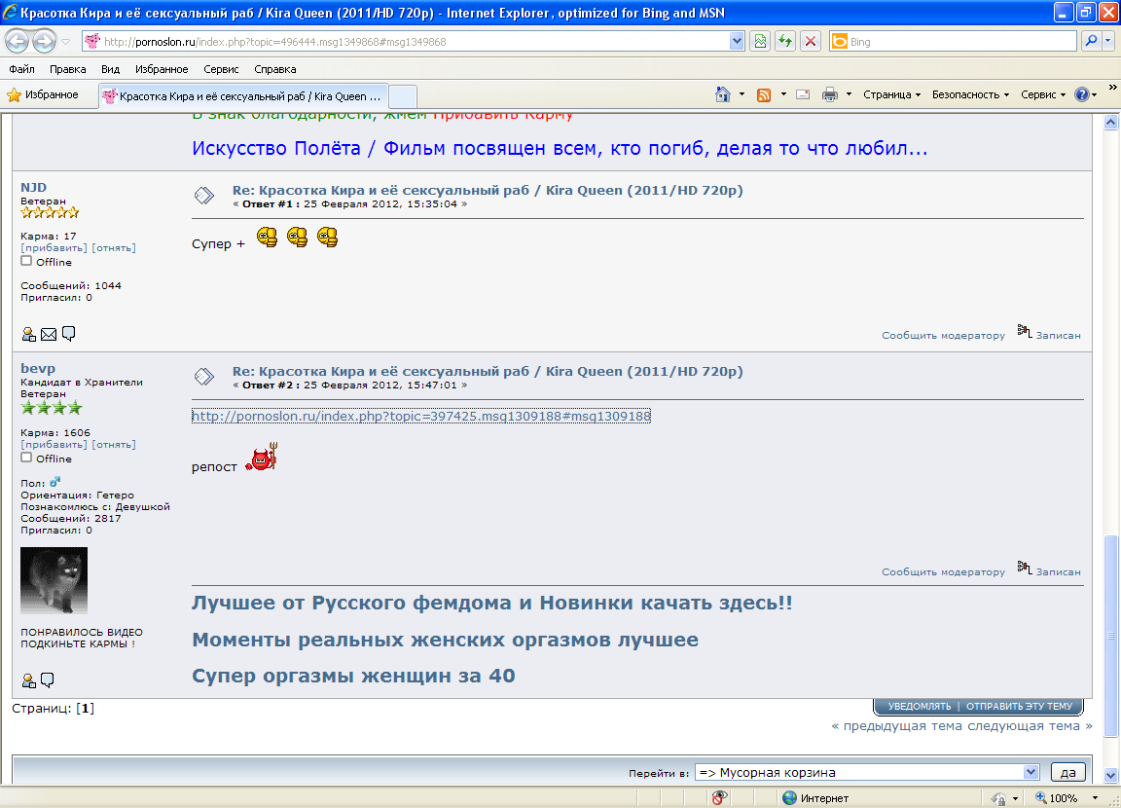
Task: Toggle the Offline checkbox under NJD
Action: tap(27, 261)
